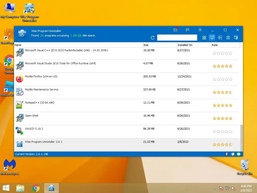257x193 pixels.
Task: Click the network tray icon
Action: tap(227, 188)
